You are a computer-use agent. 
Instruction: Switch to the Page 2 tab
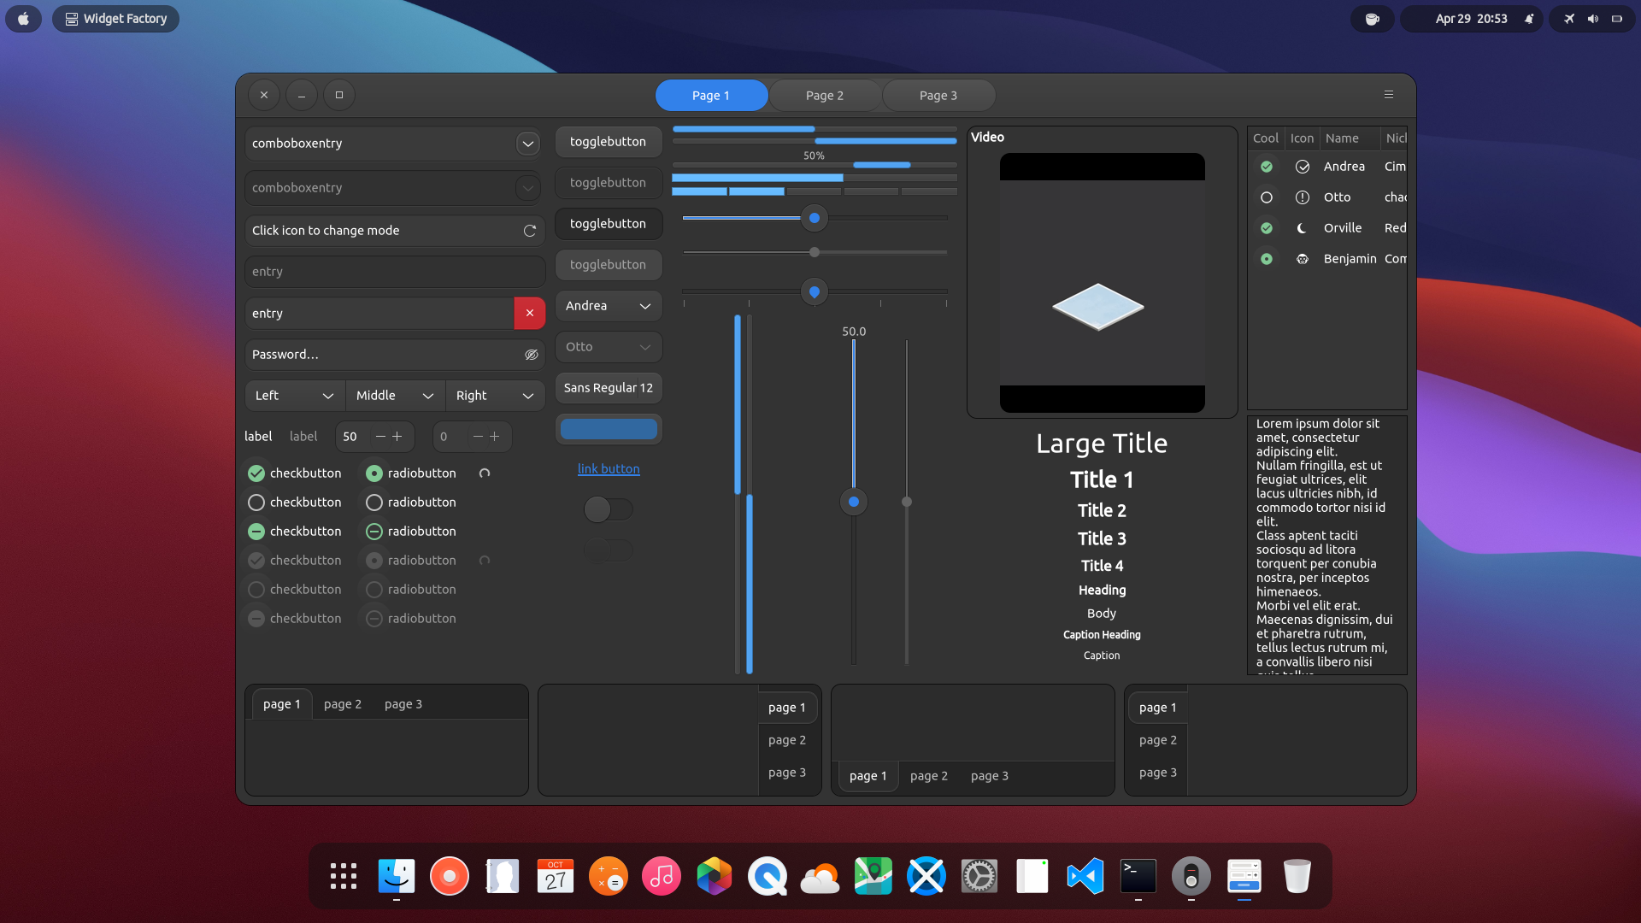pyautogui.click(x=825, y=96)
